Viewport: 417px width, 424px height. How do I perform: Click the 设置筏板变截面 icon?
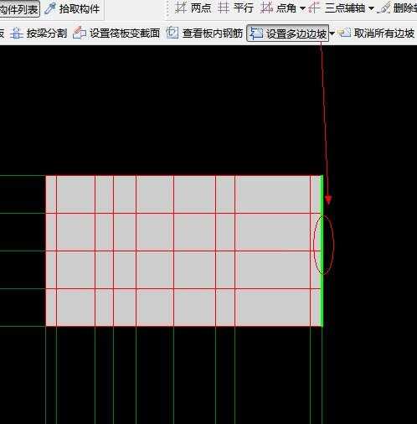pyautogui.click(x=80, y=33)
